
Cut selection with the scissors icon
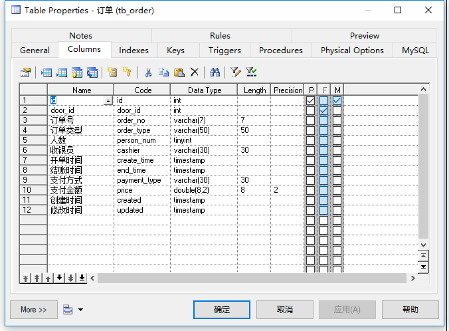click(148, 72)
